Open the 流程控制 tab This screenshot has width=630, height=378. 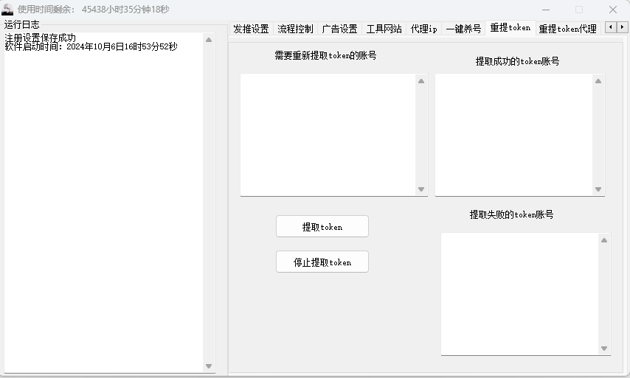click(x=295, y=29)
